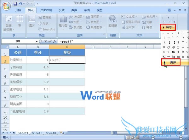
Task: Open the 开始 ribbon tab
Action: [x=18, y=10]
